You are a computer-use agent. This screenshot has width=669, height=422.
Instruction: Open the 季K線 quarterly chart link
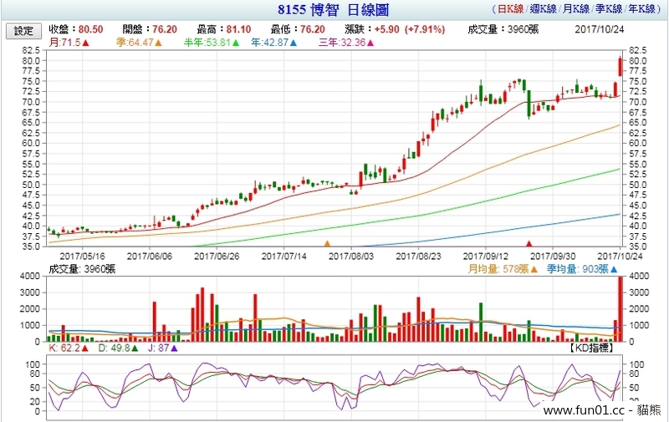click(608, 11)
